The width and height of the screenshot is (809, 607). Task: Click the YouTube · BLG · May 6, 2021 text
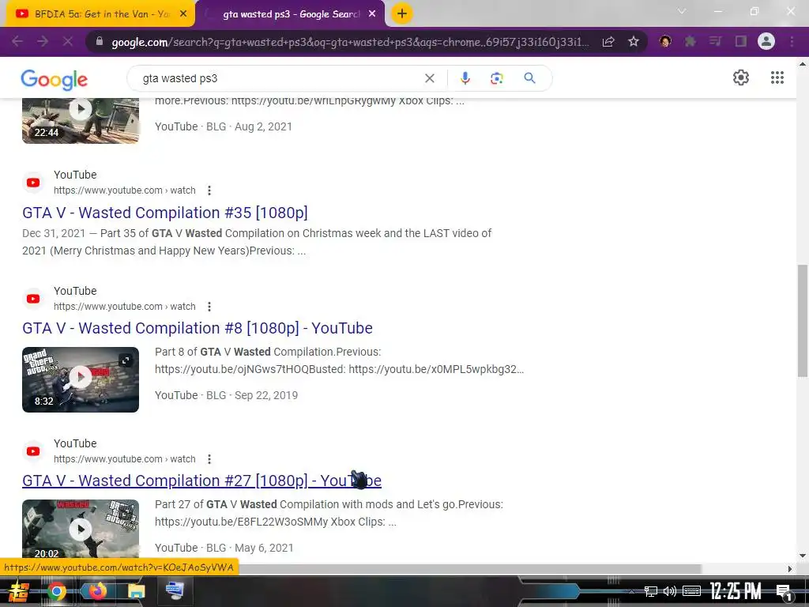coord(224,548)
